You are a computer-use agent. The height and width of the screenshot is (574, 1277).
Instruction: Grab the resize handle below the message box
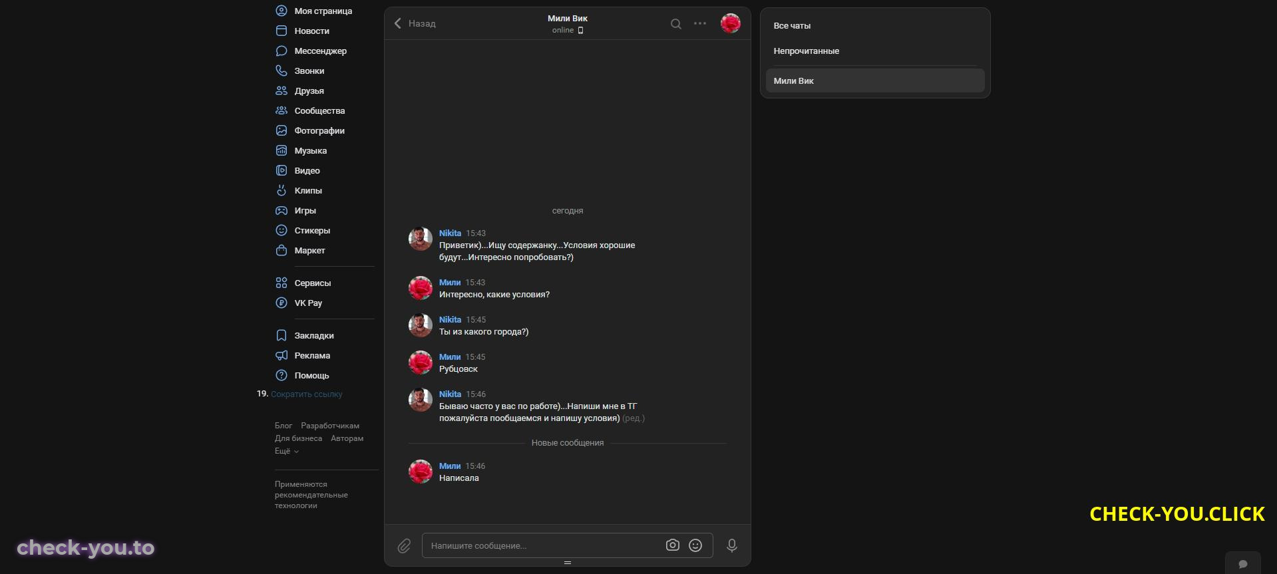(567, 563)
